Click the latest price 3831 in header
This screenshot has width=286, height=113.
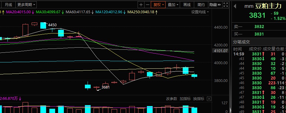(x=257, y=15)
